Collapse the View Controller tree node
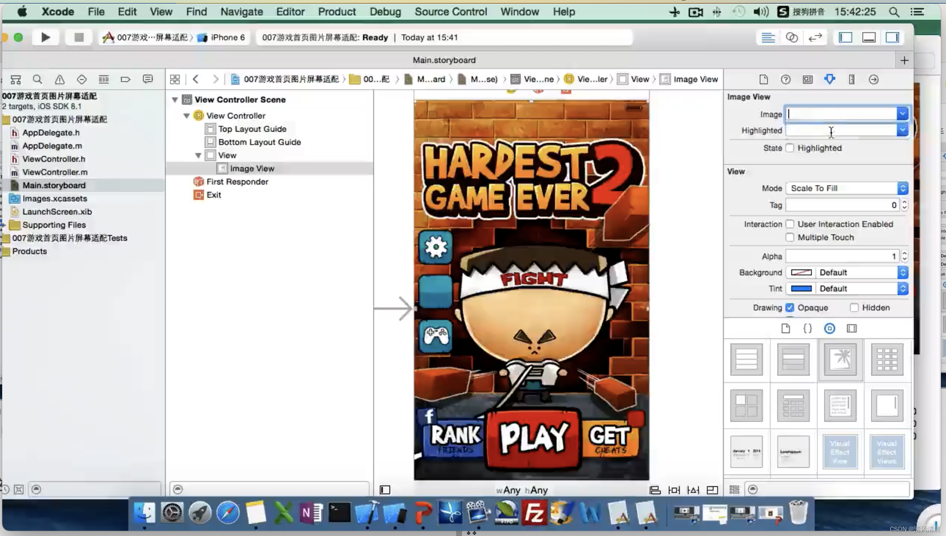The image size is (946, 536). pos(187,116)
